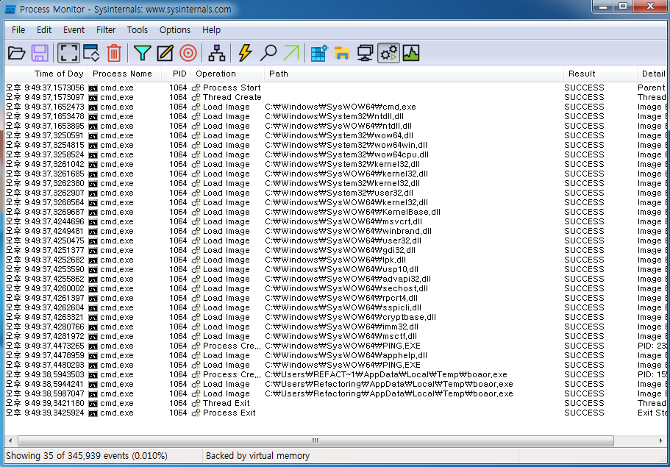Click the lightning bolt event icon

tap(245, 53)
